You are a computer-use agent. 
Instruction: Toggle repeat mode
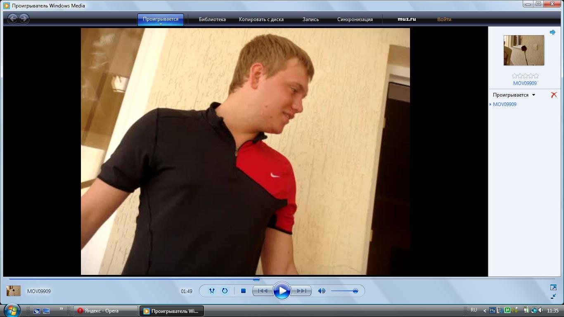click(225, 291)
